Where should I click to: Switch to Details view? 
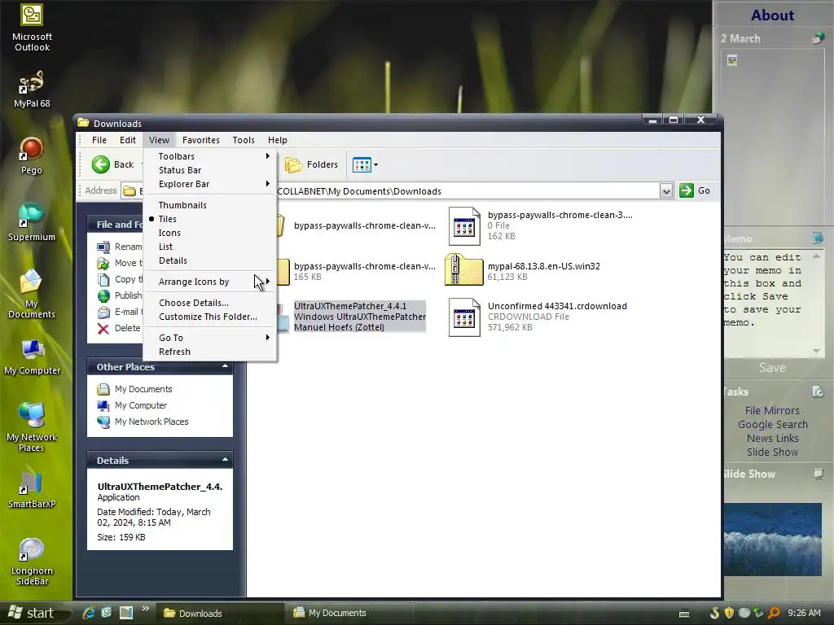coord(209,260)
